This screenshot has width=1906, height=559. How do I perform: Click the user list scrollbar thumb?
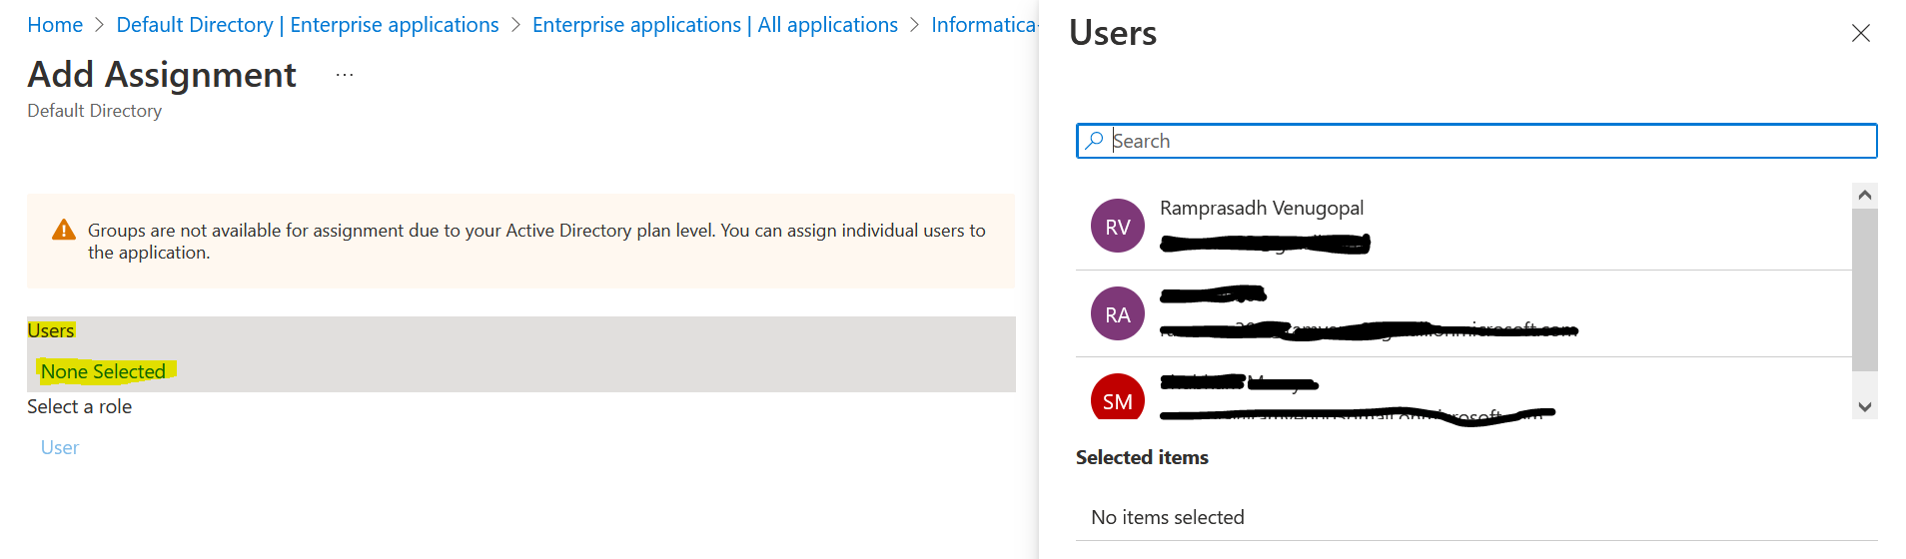(x=1864, y=289)
